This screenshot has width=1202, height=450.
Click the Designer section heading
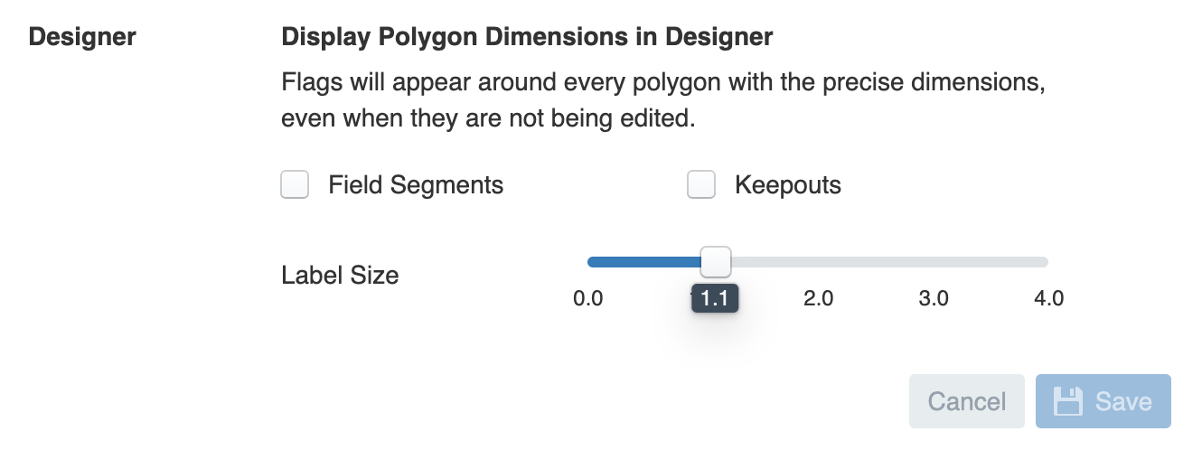coord(83,37)
